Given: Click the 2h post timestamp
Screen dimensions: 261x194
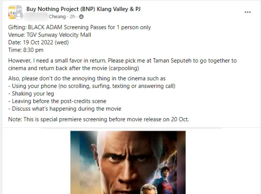Looking at the screenshot, I should point(72,17).
